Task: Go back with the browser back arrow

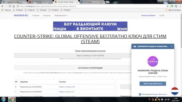Action: point(3,6)
